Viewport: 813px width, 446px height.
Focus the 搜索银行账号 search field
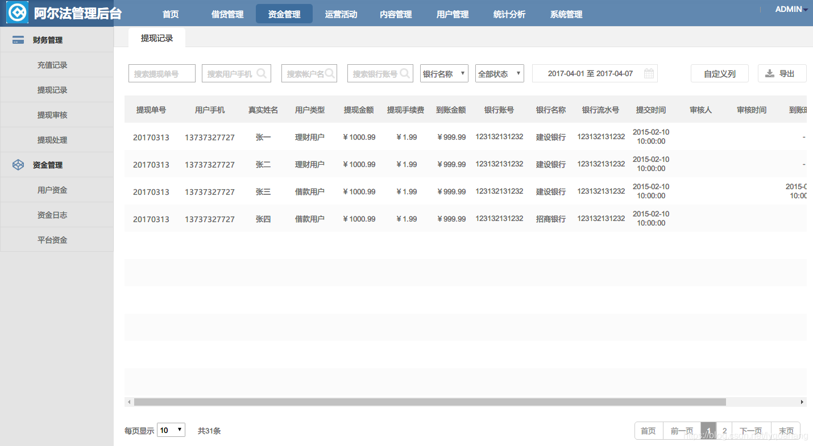point(380,73)
